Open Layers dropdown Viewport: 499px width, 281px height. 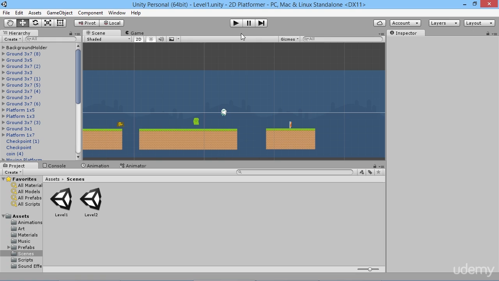click(444, 23)
